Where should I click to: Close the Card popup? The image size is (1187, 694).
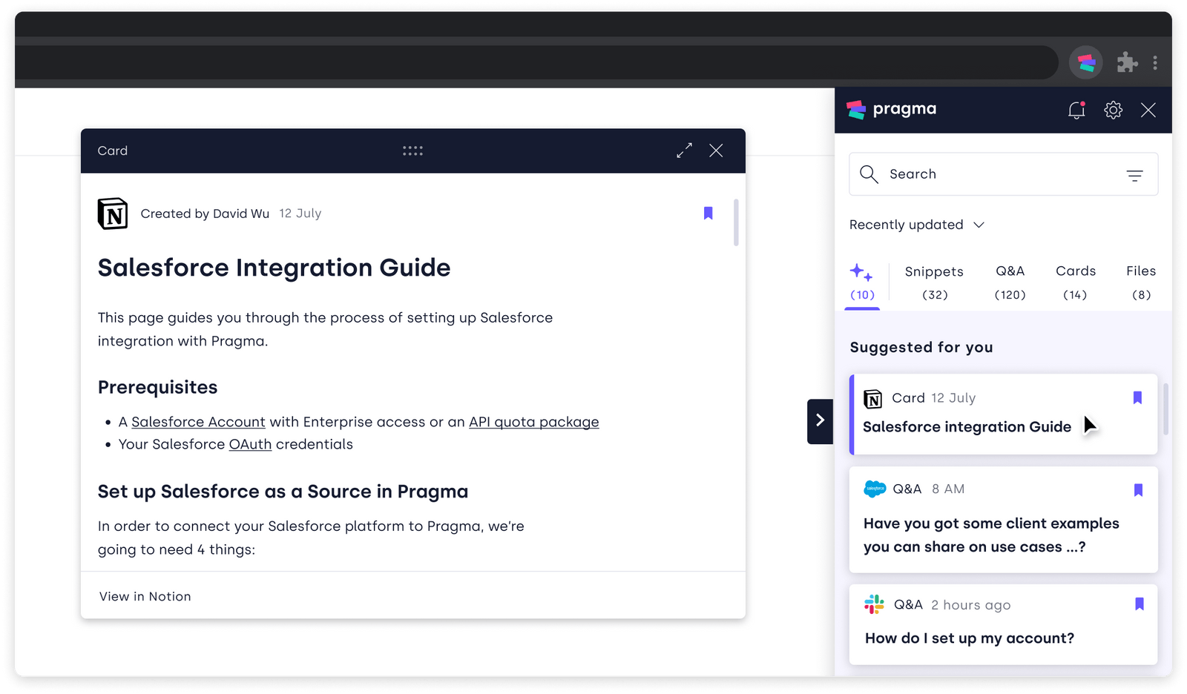coord(716,151)
